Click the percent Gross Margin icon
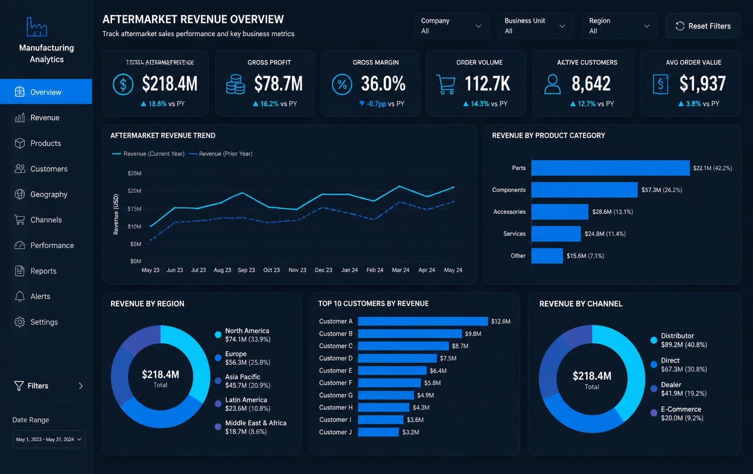 [342, 85]
